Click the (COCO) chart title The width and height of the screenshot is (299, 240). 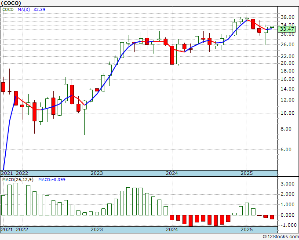pyautogui.click(x=11, y=3)
